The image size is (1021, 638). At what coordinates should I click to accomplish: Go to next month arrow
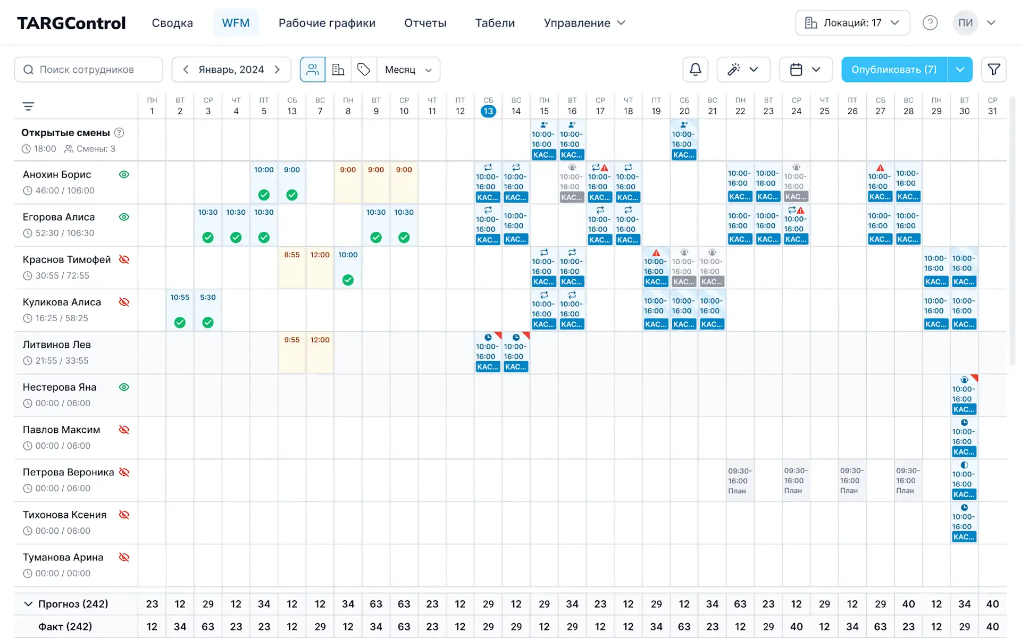tap(277, 70)
